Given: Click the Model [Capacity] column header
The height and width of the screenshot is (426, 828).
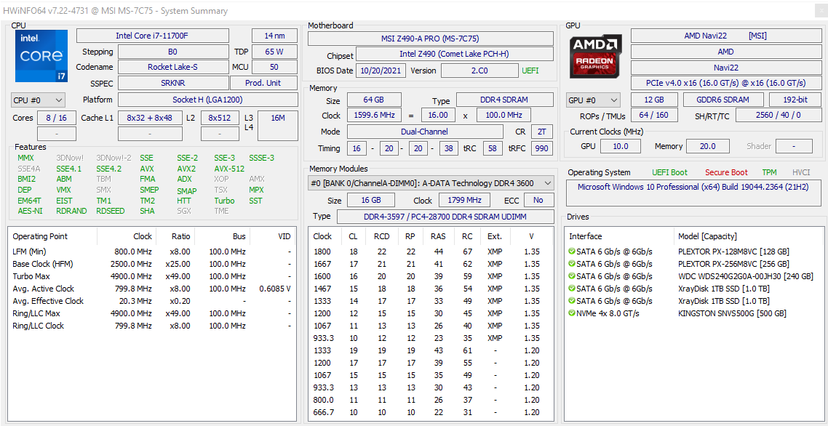Looking at the screenshot, I should 707,236.
